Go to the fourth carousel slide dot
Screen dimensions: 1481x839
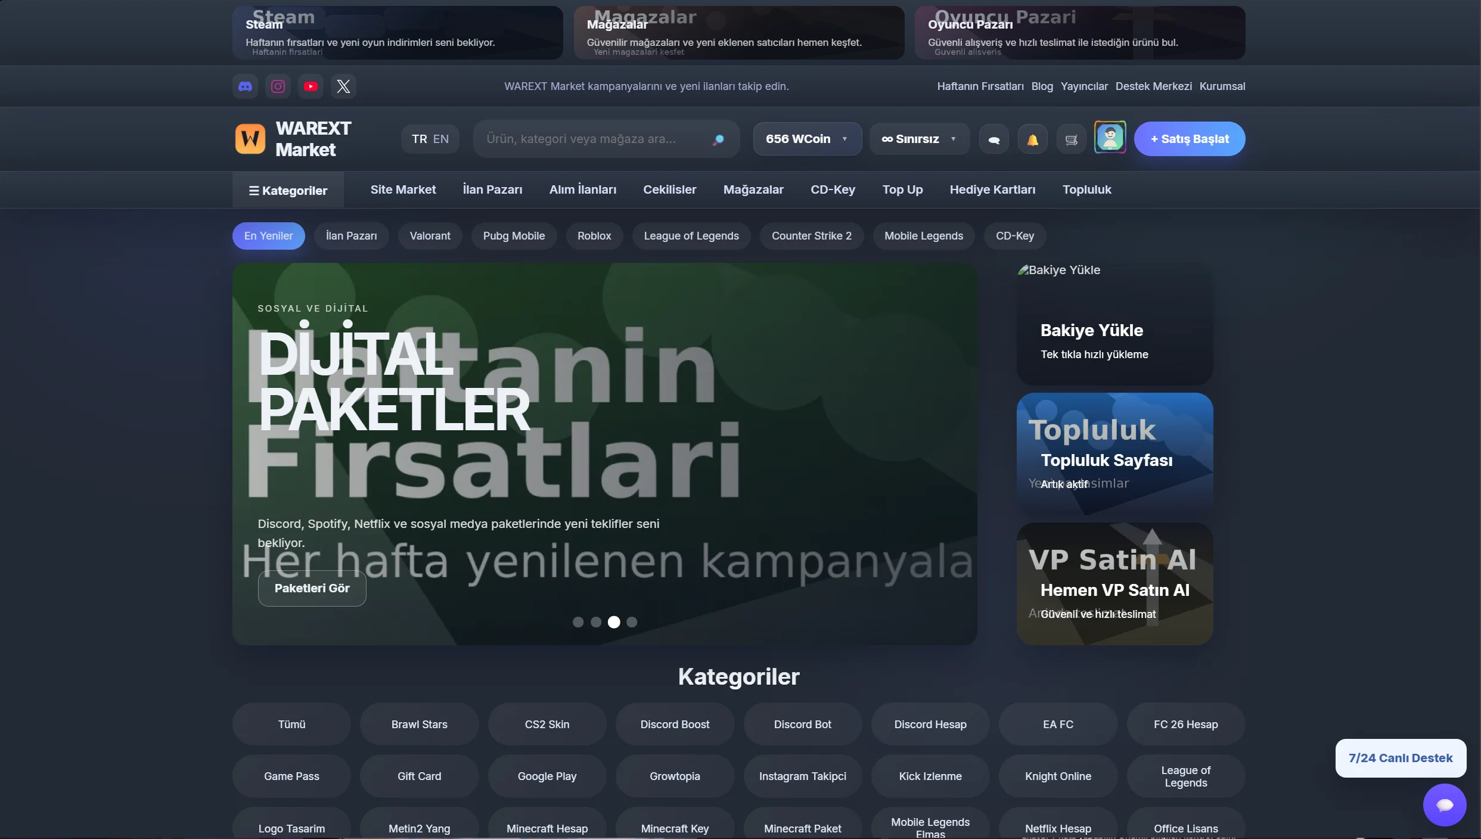click(632, 622)
